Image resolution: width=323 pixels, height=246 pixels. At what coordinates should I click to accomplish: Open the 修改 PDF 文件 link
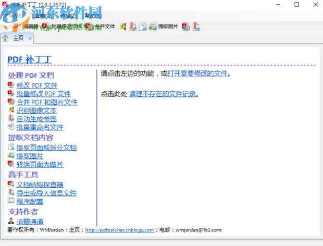coord(37,85)
